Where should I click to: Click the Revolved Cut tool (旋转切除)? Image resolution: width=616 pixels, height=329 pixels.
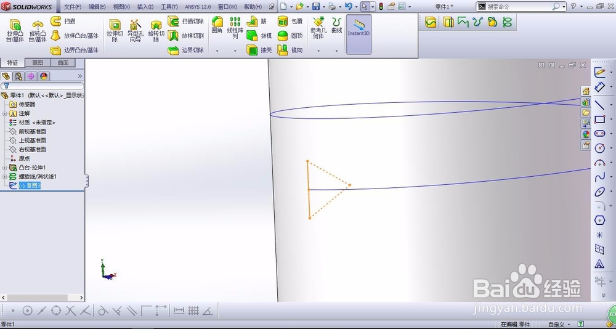(156, 30)
